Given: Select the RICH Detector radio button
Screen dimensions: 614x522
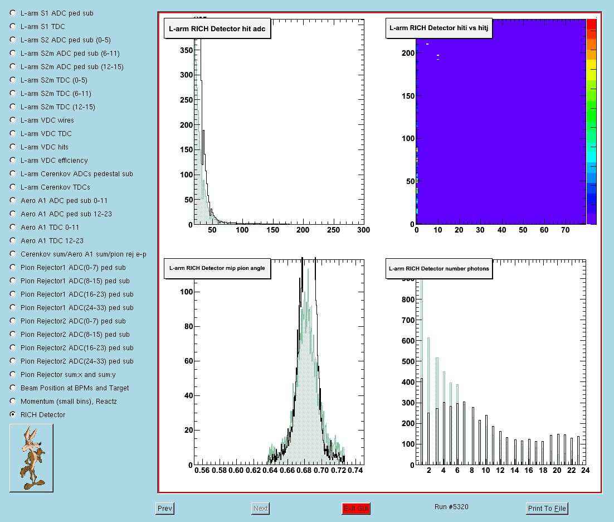Looking at the screenshot, I should [x=13, y=414].
